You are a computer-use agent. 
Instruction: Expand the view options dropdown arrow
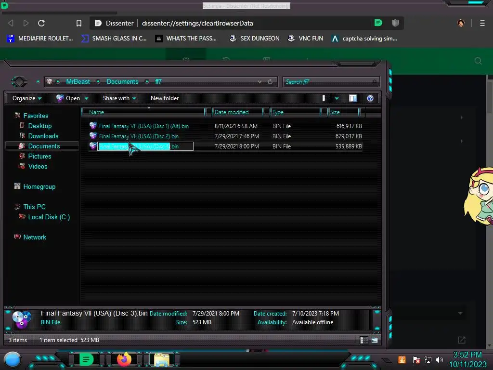(x=337, y=98)
